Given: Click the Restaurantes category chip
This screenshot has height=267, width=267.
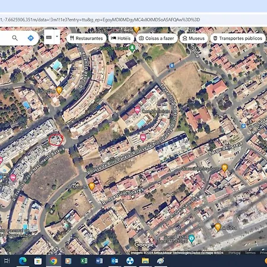Looking at the screenshot, I should pos(87,38).
